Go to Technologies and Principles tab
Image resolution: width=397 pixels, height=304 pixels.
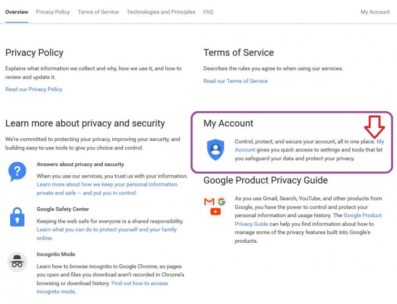pyautogui.click(x=161, y=12)
